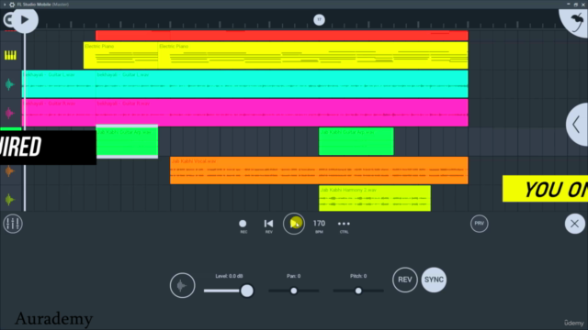This screenshot has width=588, height=330.
Task: Click the Pitch: 0 label
Action: pos(358,276)
